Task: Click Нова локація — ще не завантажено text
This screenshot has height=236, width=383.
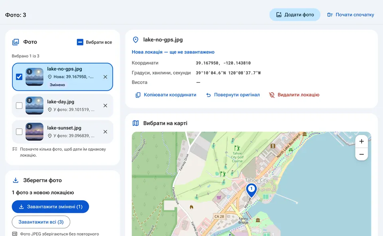Action: point(173,52)
